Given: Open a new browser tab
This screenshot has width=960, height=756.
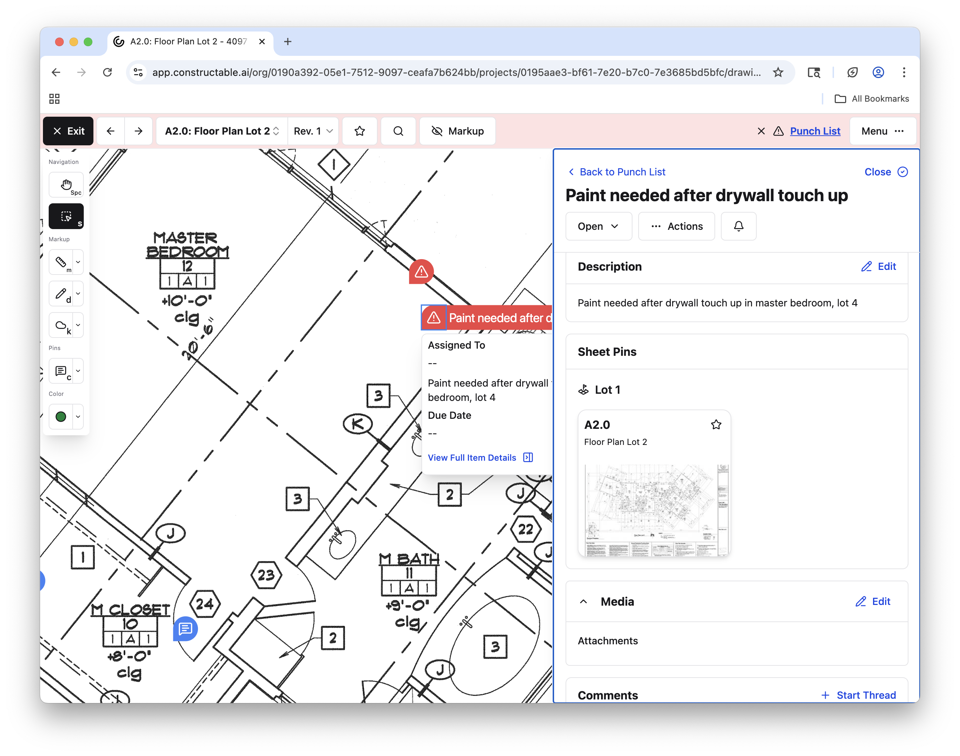Looking at the screenshot, I should click(288, 42).
